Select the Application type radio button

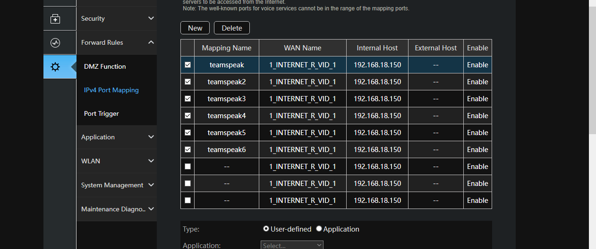click(319, 229)
